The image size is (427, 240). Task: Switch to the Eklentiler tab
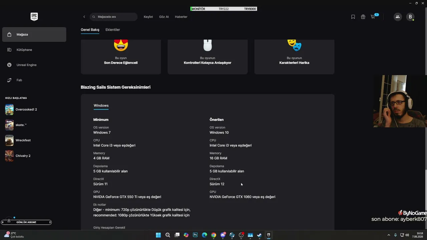(113, 30)
